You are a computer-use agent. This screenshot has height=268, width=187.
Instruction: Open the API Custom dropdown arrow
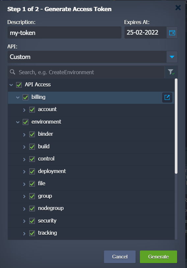[172, 57]
